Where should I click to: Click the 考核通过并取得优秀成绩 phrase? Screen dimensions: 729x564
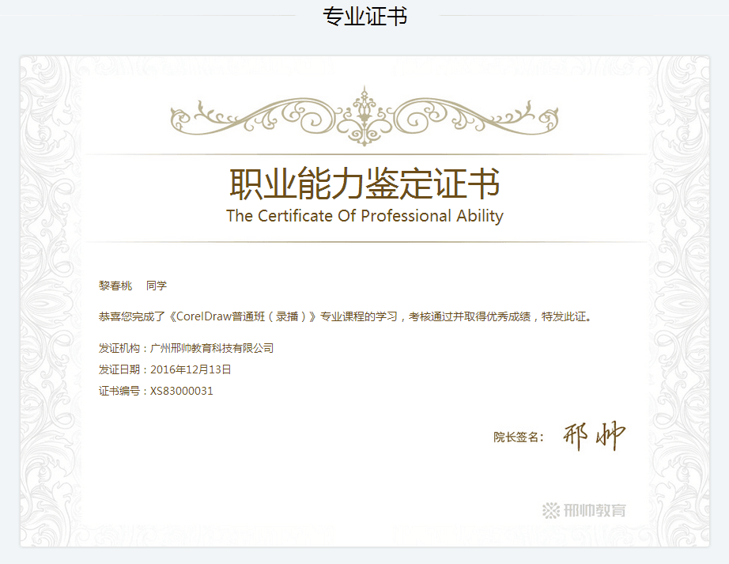(x=470, y=316)
